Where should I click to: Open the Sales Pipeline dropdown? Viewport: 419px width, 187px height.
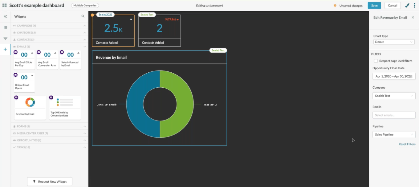(394, 135)
